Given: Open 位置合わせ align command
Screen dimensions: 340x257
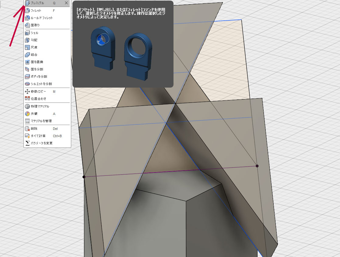Looking at the screenshot, I should pyautogui.click(x=38, y=99).
